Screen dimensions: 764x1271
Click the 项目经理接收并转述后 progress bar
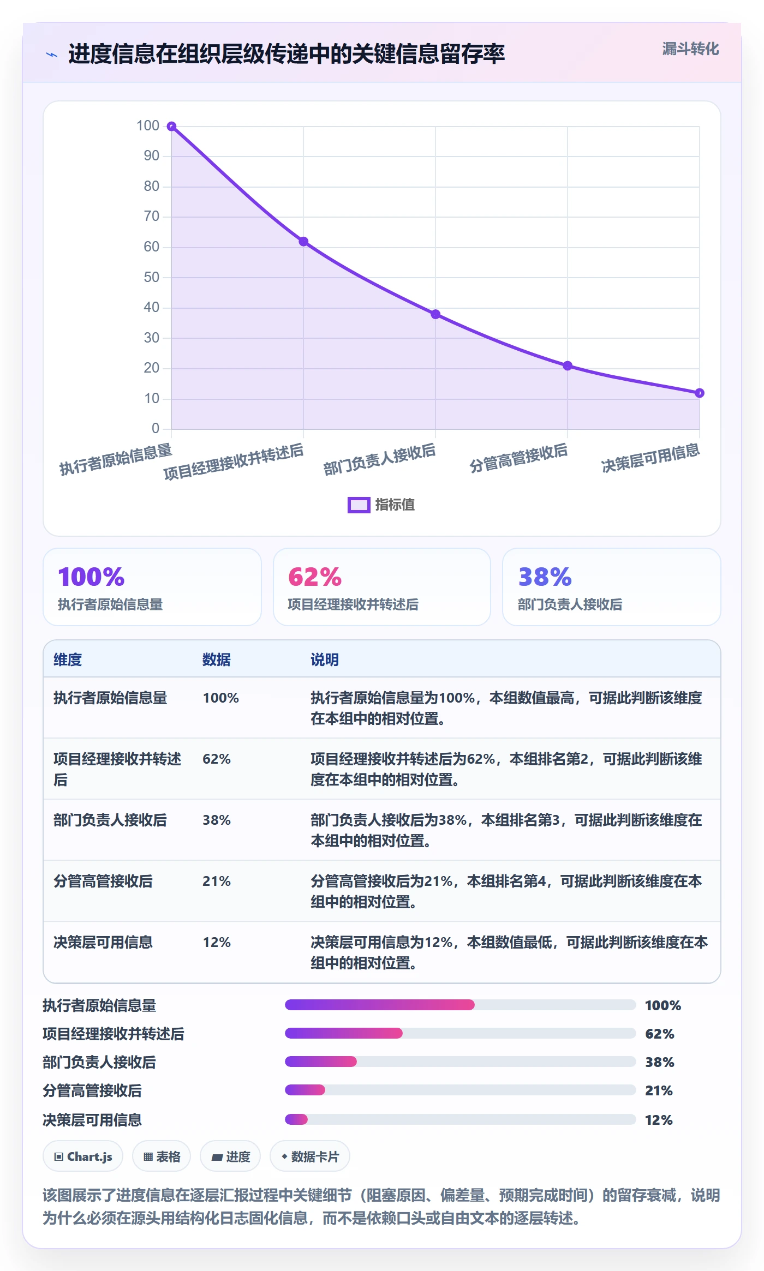(x=460, y=1033)
